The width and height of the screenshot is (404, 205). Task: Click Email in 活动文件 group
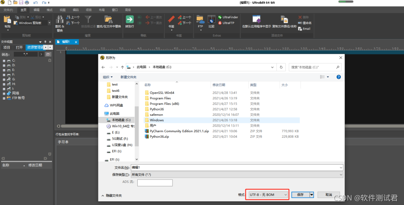point(304,29)
